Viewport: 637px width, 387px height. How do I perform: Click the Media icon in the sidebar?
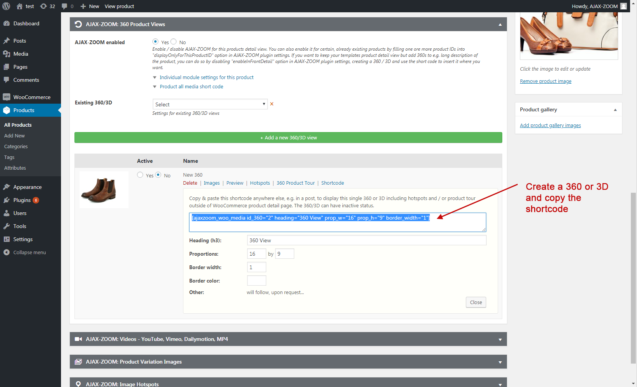7,54
